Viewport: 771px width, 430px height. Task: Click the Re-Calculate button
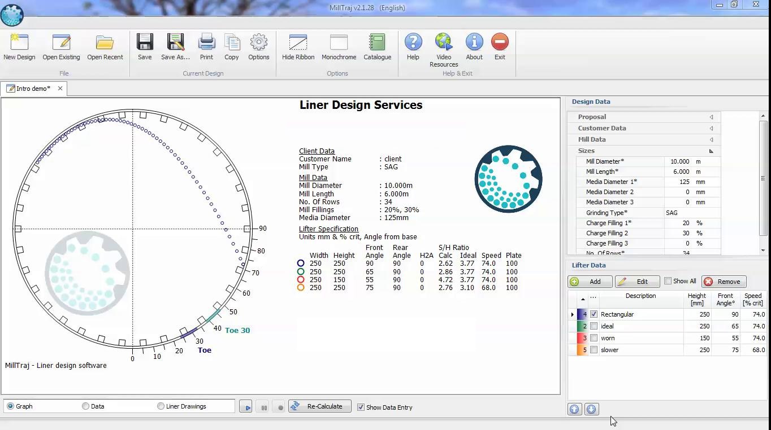point(320,406)
